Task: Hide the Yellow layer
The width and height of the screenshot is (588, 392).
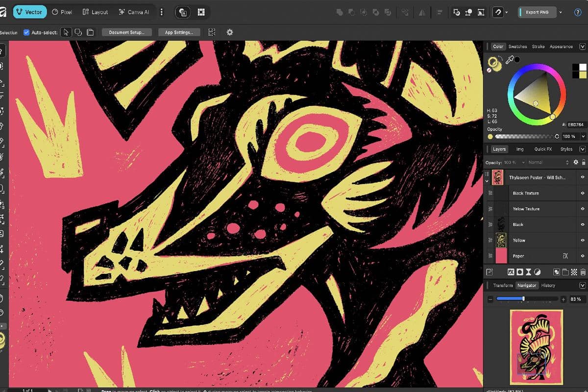Action: click(x=583, y=240)
